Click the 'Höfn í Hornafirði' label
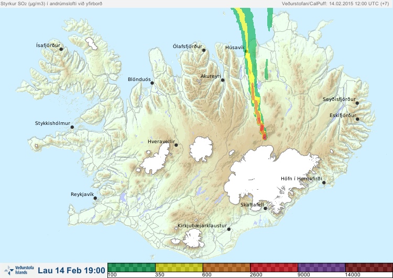Viewport: 393px width, 278px height. [301, 179]
